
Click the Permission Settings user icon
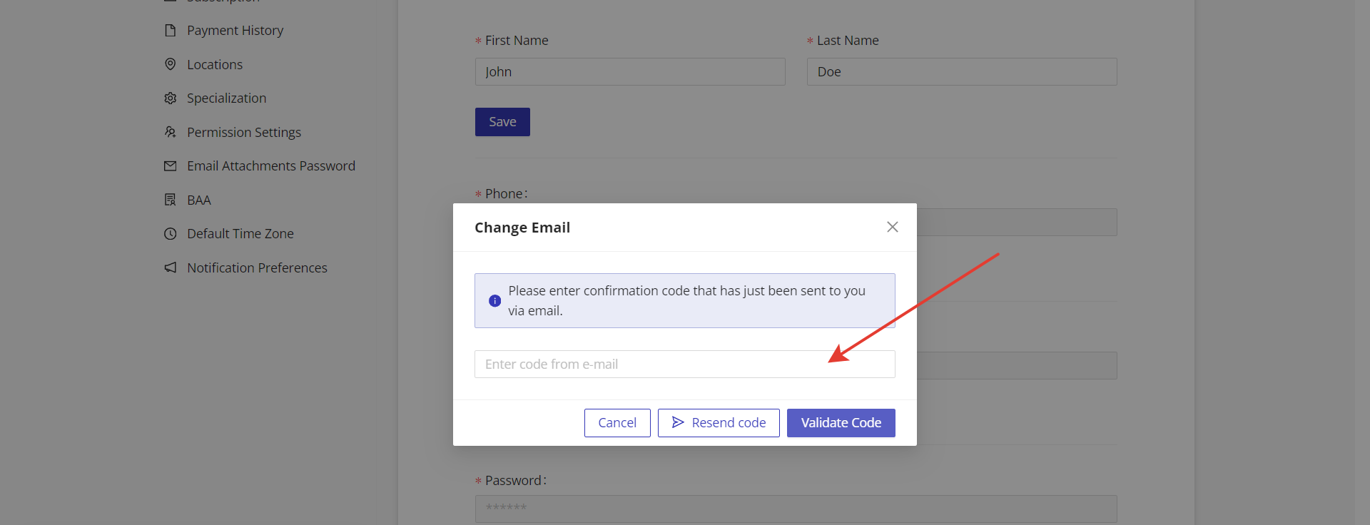[x=170, y=132]
